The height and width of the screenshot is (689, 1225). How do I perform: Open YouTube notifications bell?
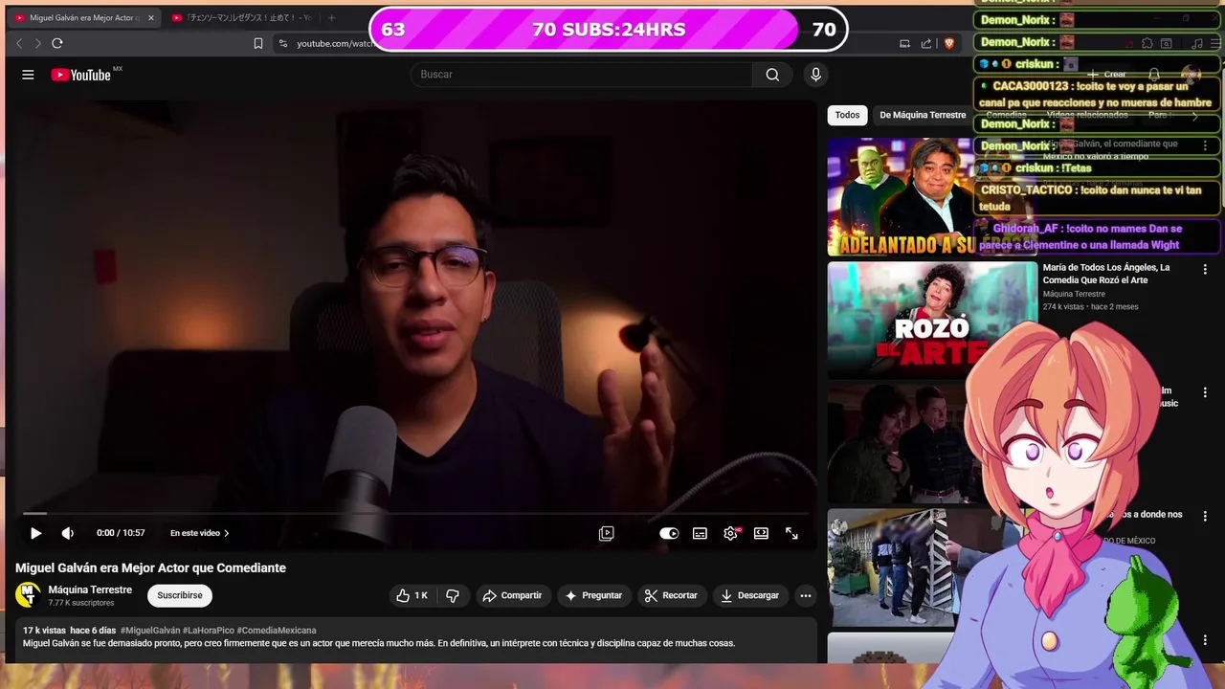click(1154, 75)
